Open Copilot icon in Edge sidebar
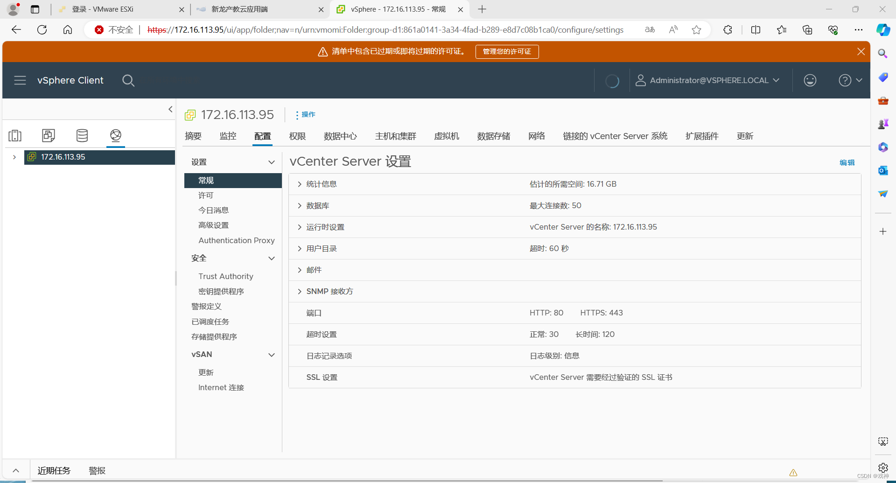The image size is (896, 483). tap(883, 30)
